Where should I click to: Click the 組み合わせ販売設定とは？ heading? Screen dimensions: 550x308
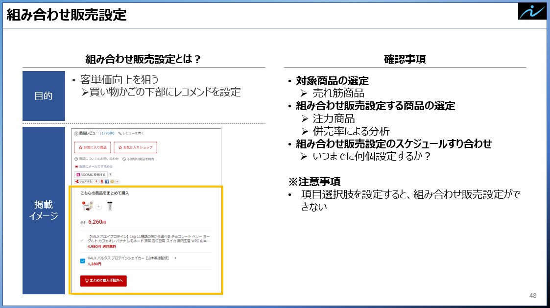click(143, 59)
